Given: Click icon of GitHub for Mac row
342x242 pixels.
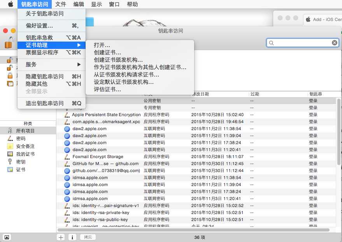Looking at the screenshot, I should pos(67,164).
